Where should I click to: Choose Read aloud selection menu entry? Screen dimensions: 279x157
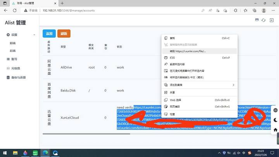tap(200, 64)
